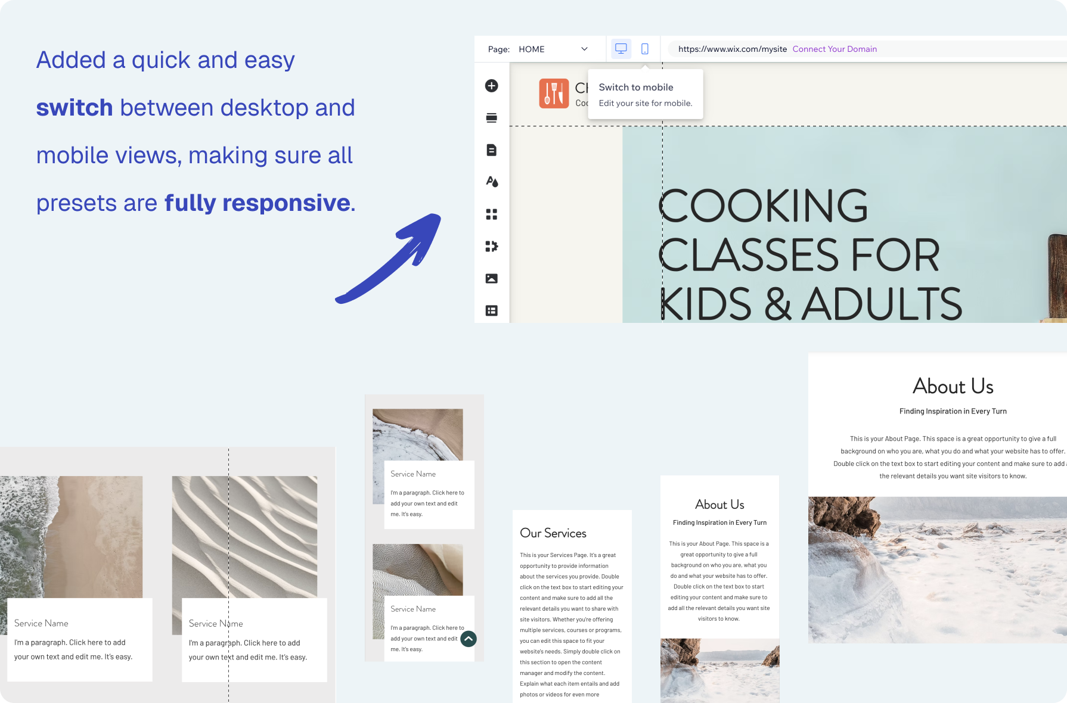Click the orange cooking utensils logo
This screenshot has height=703, width=1067.
click(554, 94)
